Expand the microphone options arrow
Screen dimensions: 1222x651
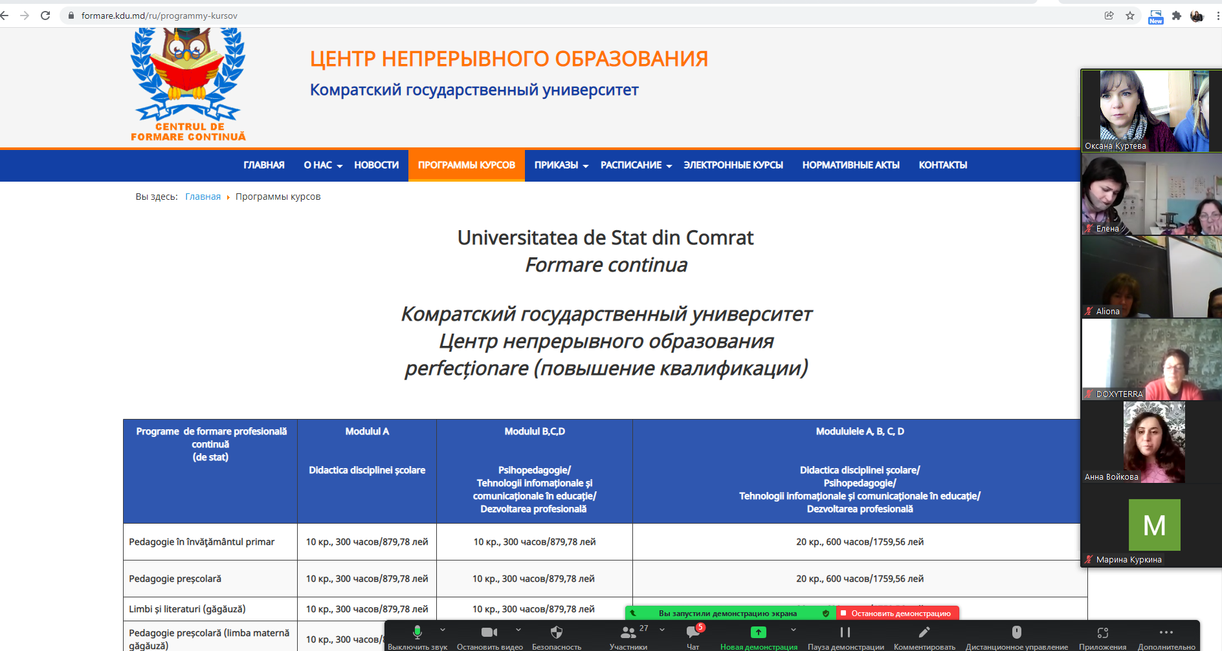tap(443, 630)
